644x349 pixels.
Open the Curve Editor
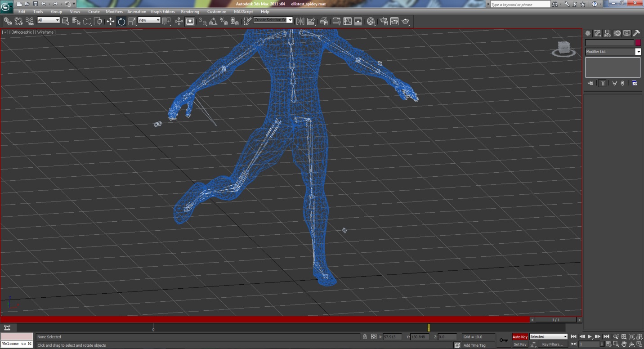click(348, 21)
